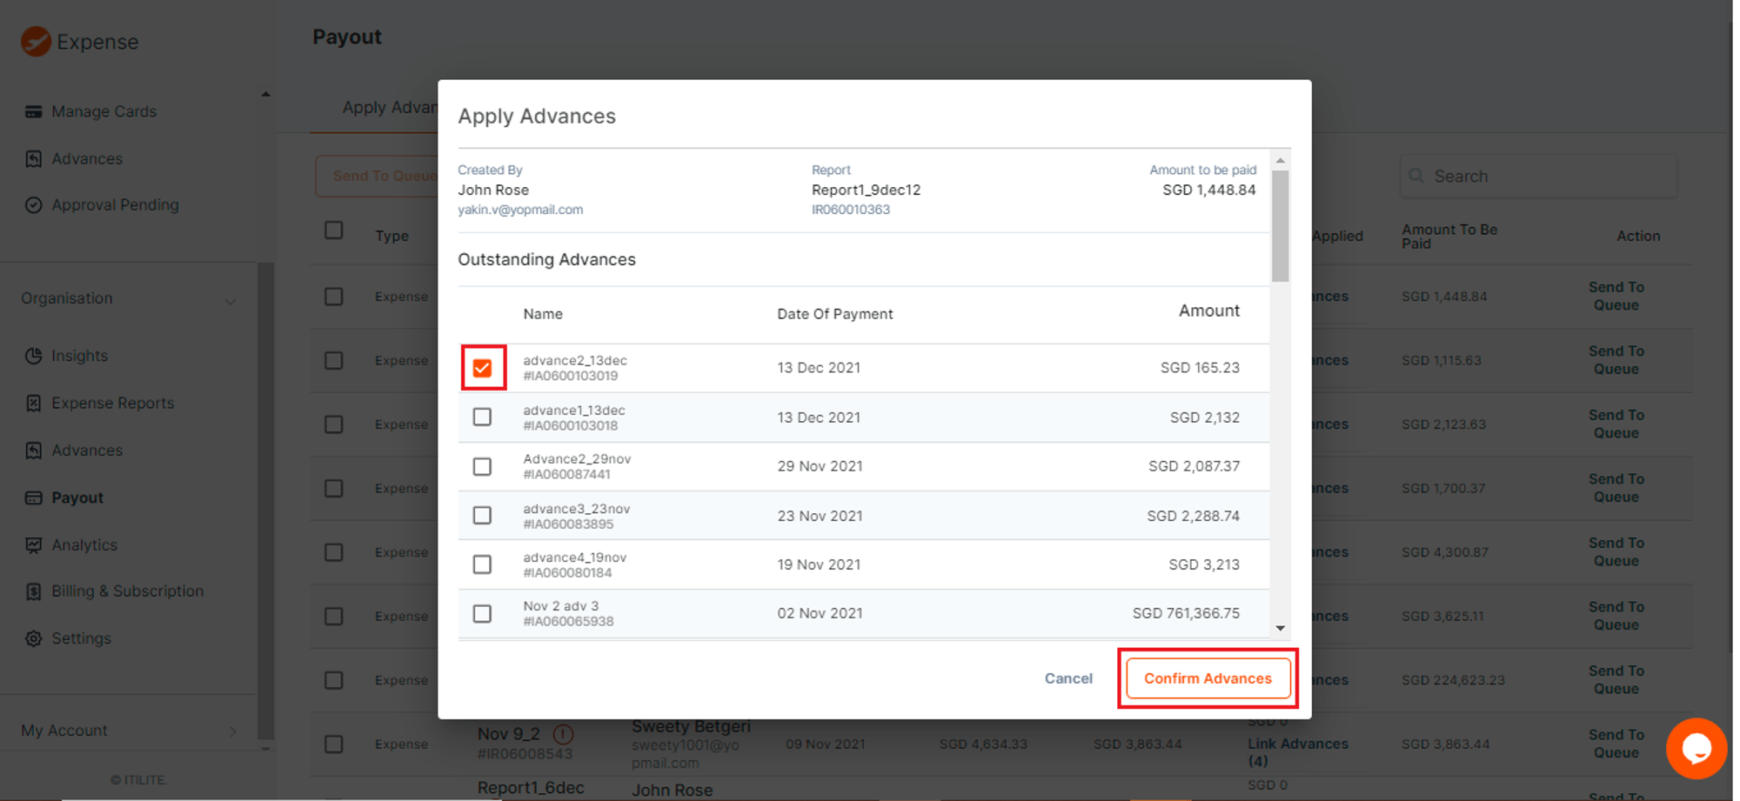
Task: Click the Approval Pending checkmark icon
Action: (33, 205)
